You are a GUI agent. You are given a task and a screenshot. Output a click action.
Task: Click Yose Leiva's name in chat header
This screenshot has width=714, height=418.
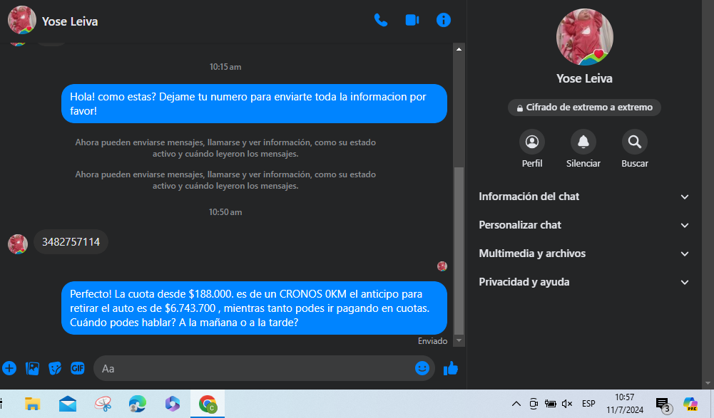tap(70, 21)
